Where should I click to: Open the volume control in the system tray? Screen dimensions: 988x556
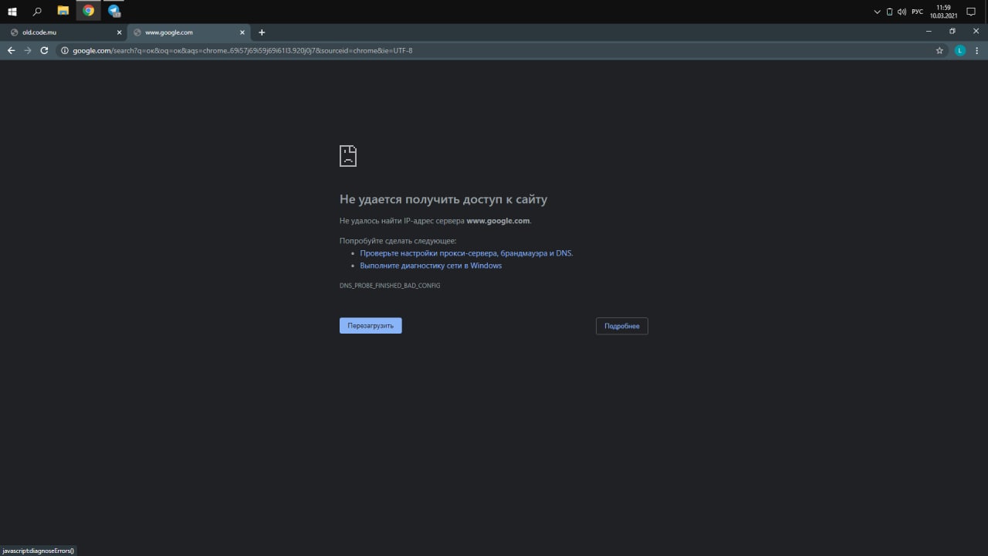(x=902, y=12)
